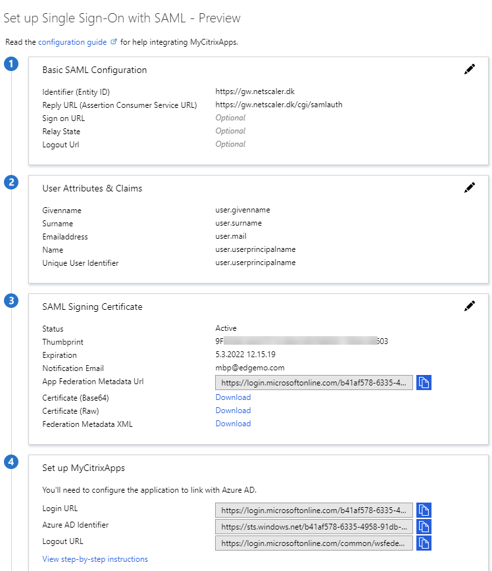Copy the Logout URL value
This screenshot has height=571, width=492.
tap(424, 543)
